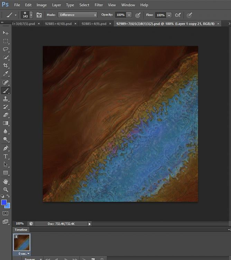Select frame 1 thumbnail in Timeline
The width and height of the screenshot is (231, 260).
[22, 242]
